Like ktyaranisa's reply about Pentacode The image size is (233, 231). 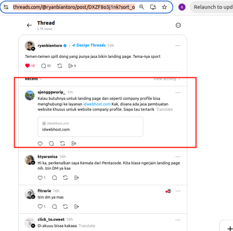(x=40, y=178)
